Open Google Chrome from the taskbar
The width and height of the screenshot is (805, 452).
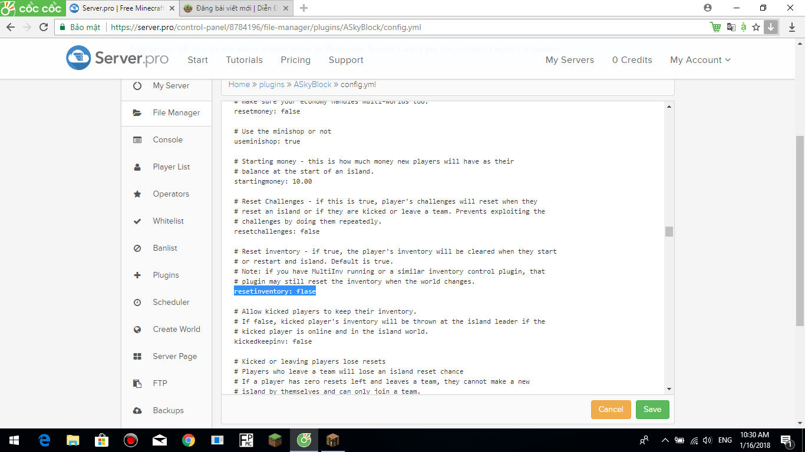tap(189, 440)
